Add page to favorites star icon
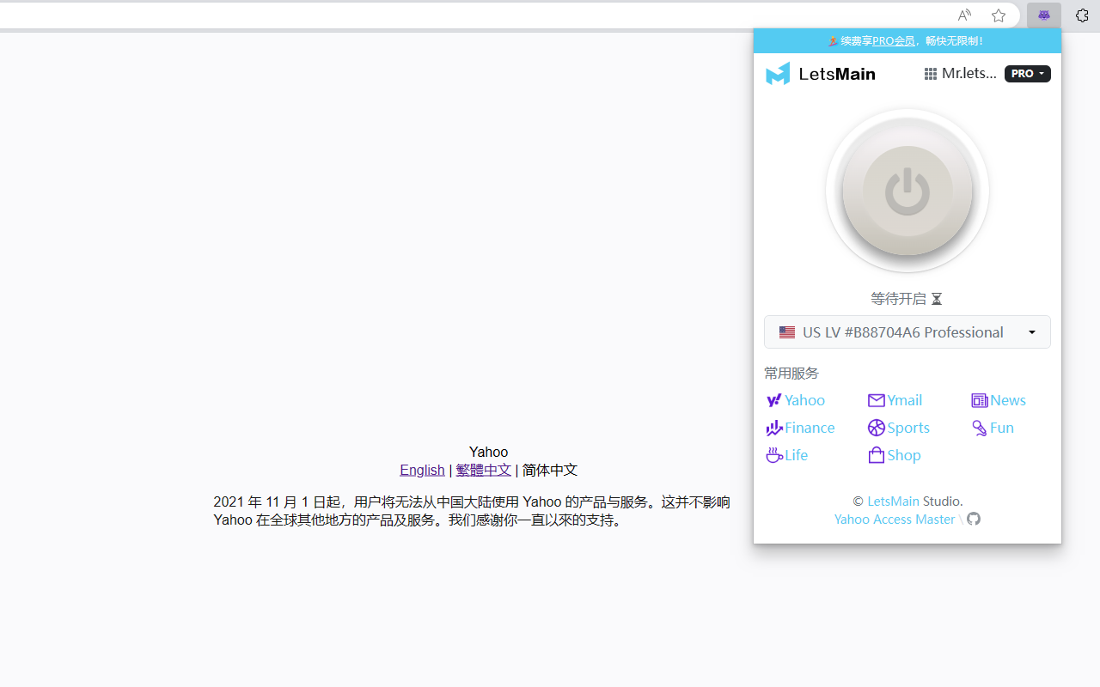1100x687 pixels. pos(999,15)
